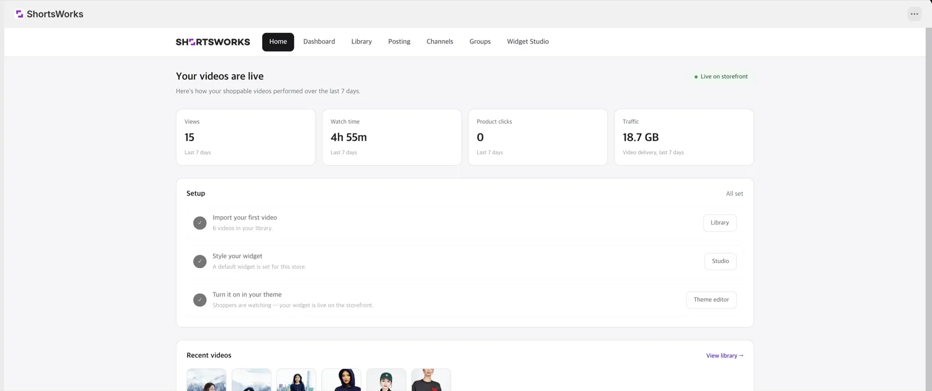Open the Dashboard tab
This screenshot has height=391, width=932.
click(x=319, y=42)
